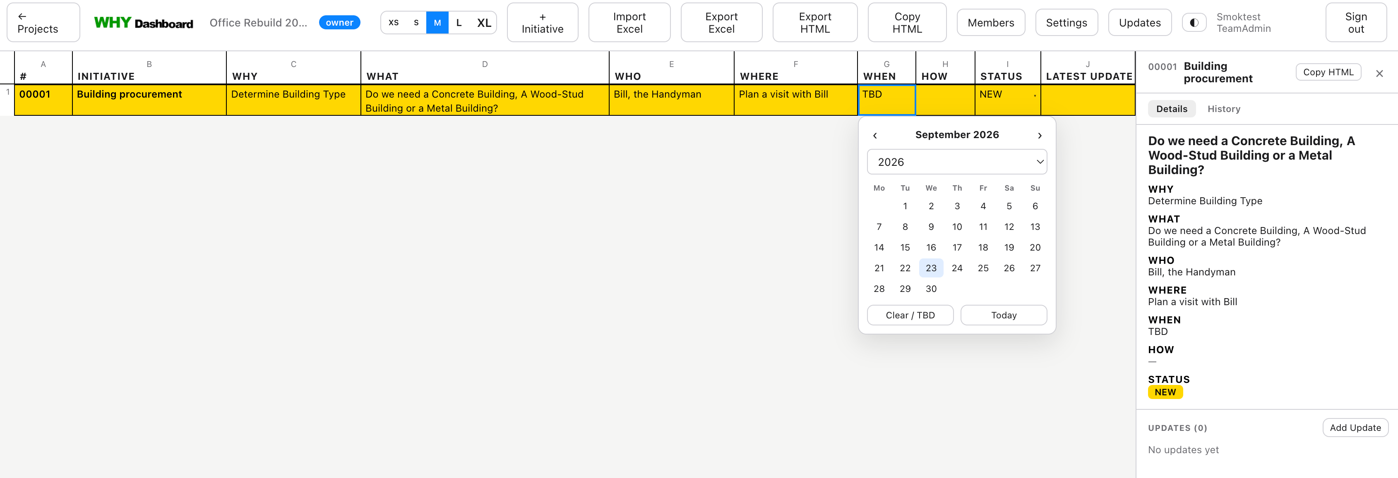Click Export HTML button
This screenshot has width=1398, height=478.
click(x=814, y=22)
